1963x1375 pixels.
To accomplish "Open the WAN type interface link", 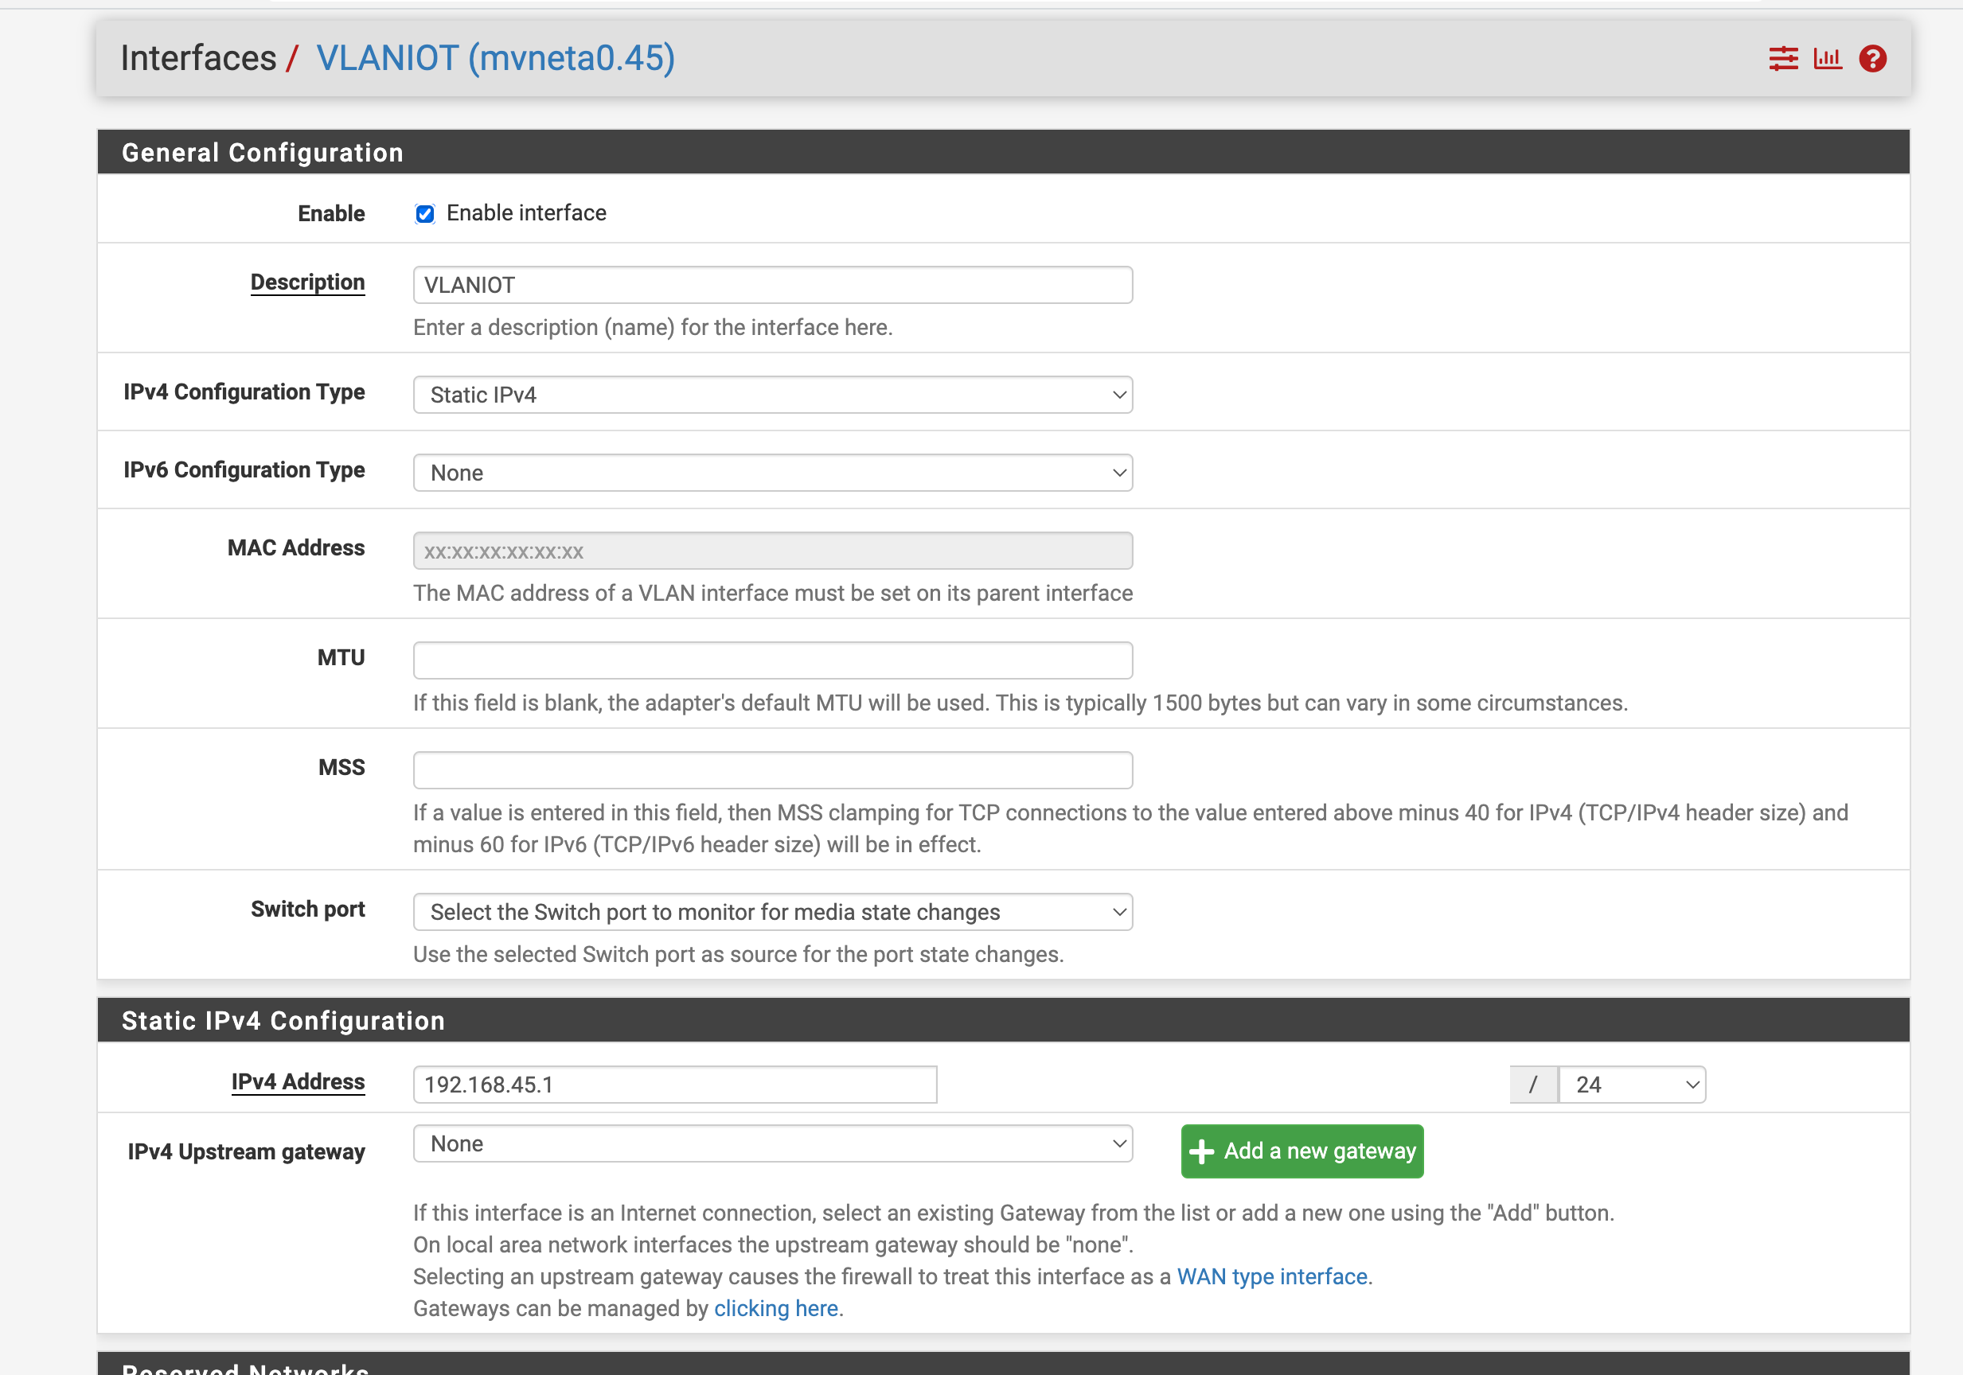I will click(x=1271, y=1276).
